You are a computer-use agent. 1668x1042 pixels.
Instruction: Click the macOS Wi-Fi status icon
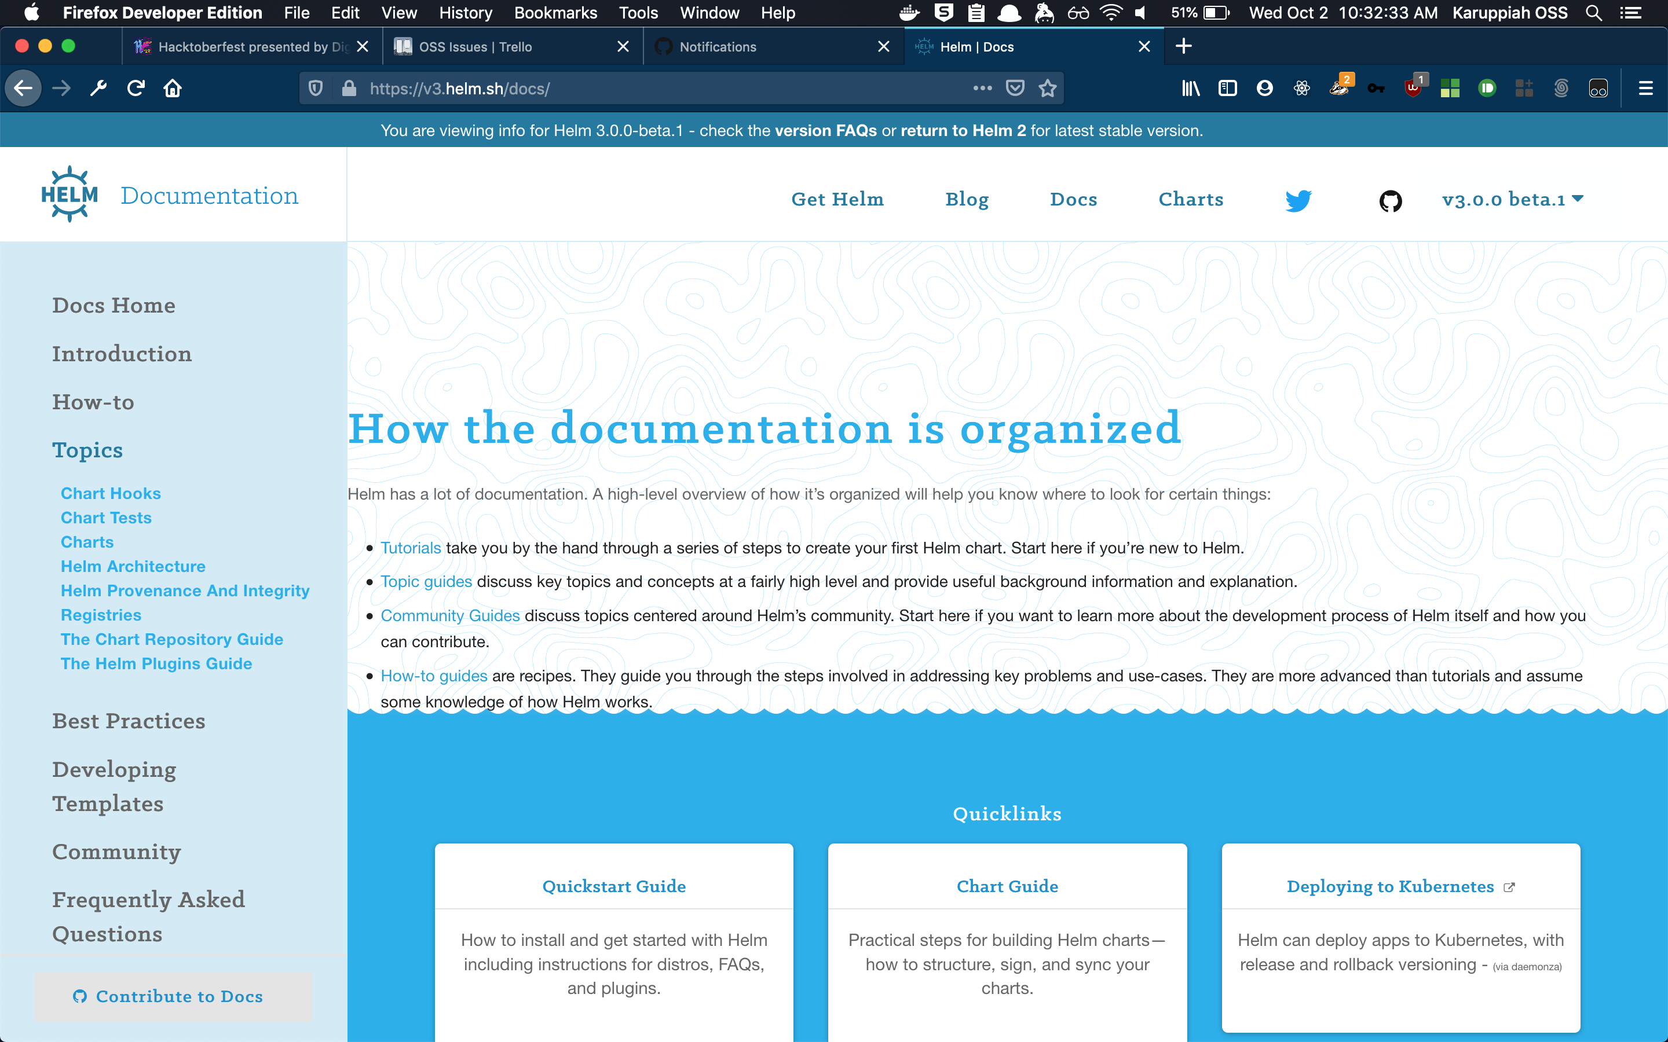[1110, 12]
